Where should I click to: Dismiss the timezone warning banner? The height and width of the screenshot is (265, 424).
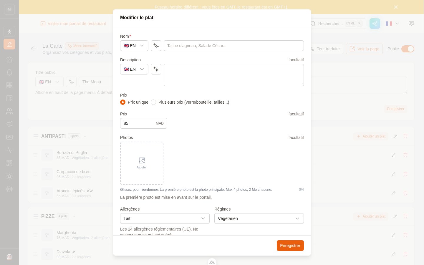pos(396,7)
